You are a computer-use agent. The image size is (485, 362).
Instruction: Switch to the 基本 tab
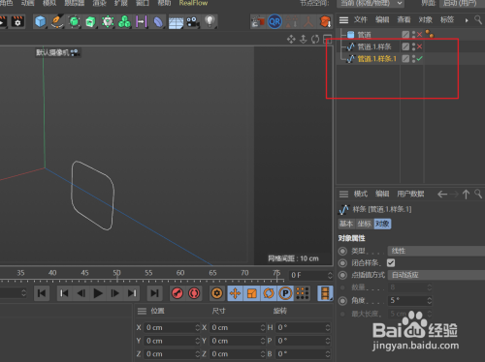click(346, 224)
